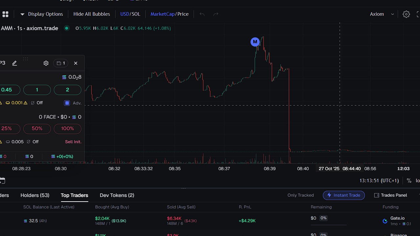Image resolution: width=420 pixels, height=236 pixels.
Task: Enable the Only Tracked filter
Action: tap(301, 195)
